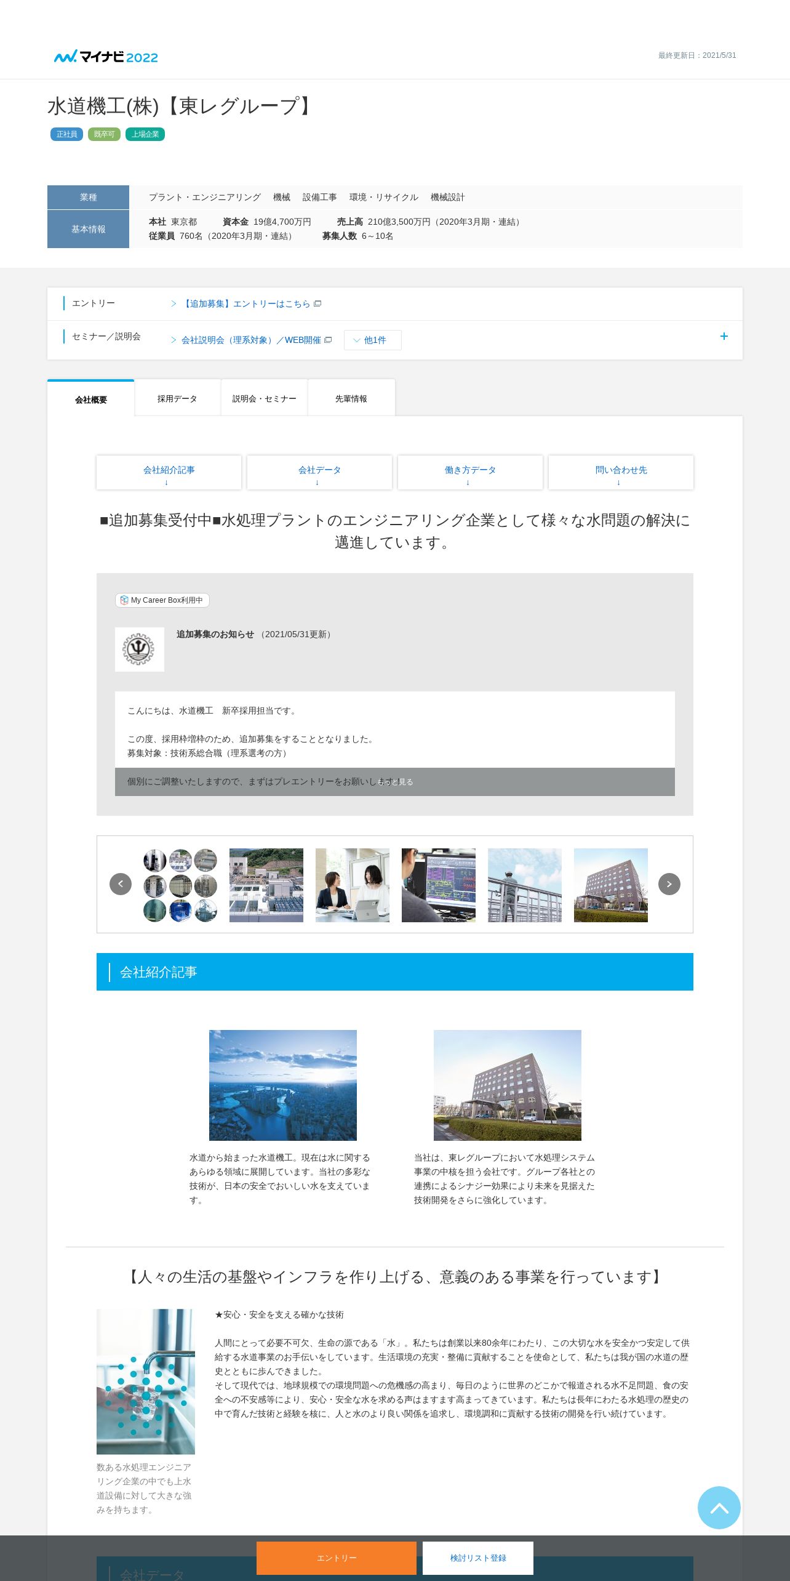Screen dimensions: 790x1581
Task: Switch to the 採用データ tab
Action: pyautogui.click(x=177, y=398)
